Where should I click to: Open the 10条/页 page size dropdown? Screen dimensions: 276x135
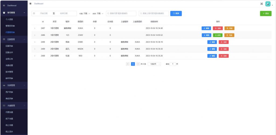154,64
